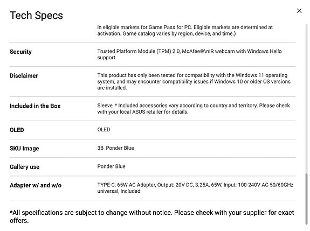Click the 3B_Ponder Blue value
The image size is (310, 231).
pyautogui.click(x=116, y=148)
